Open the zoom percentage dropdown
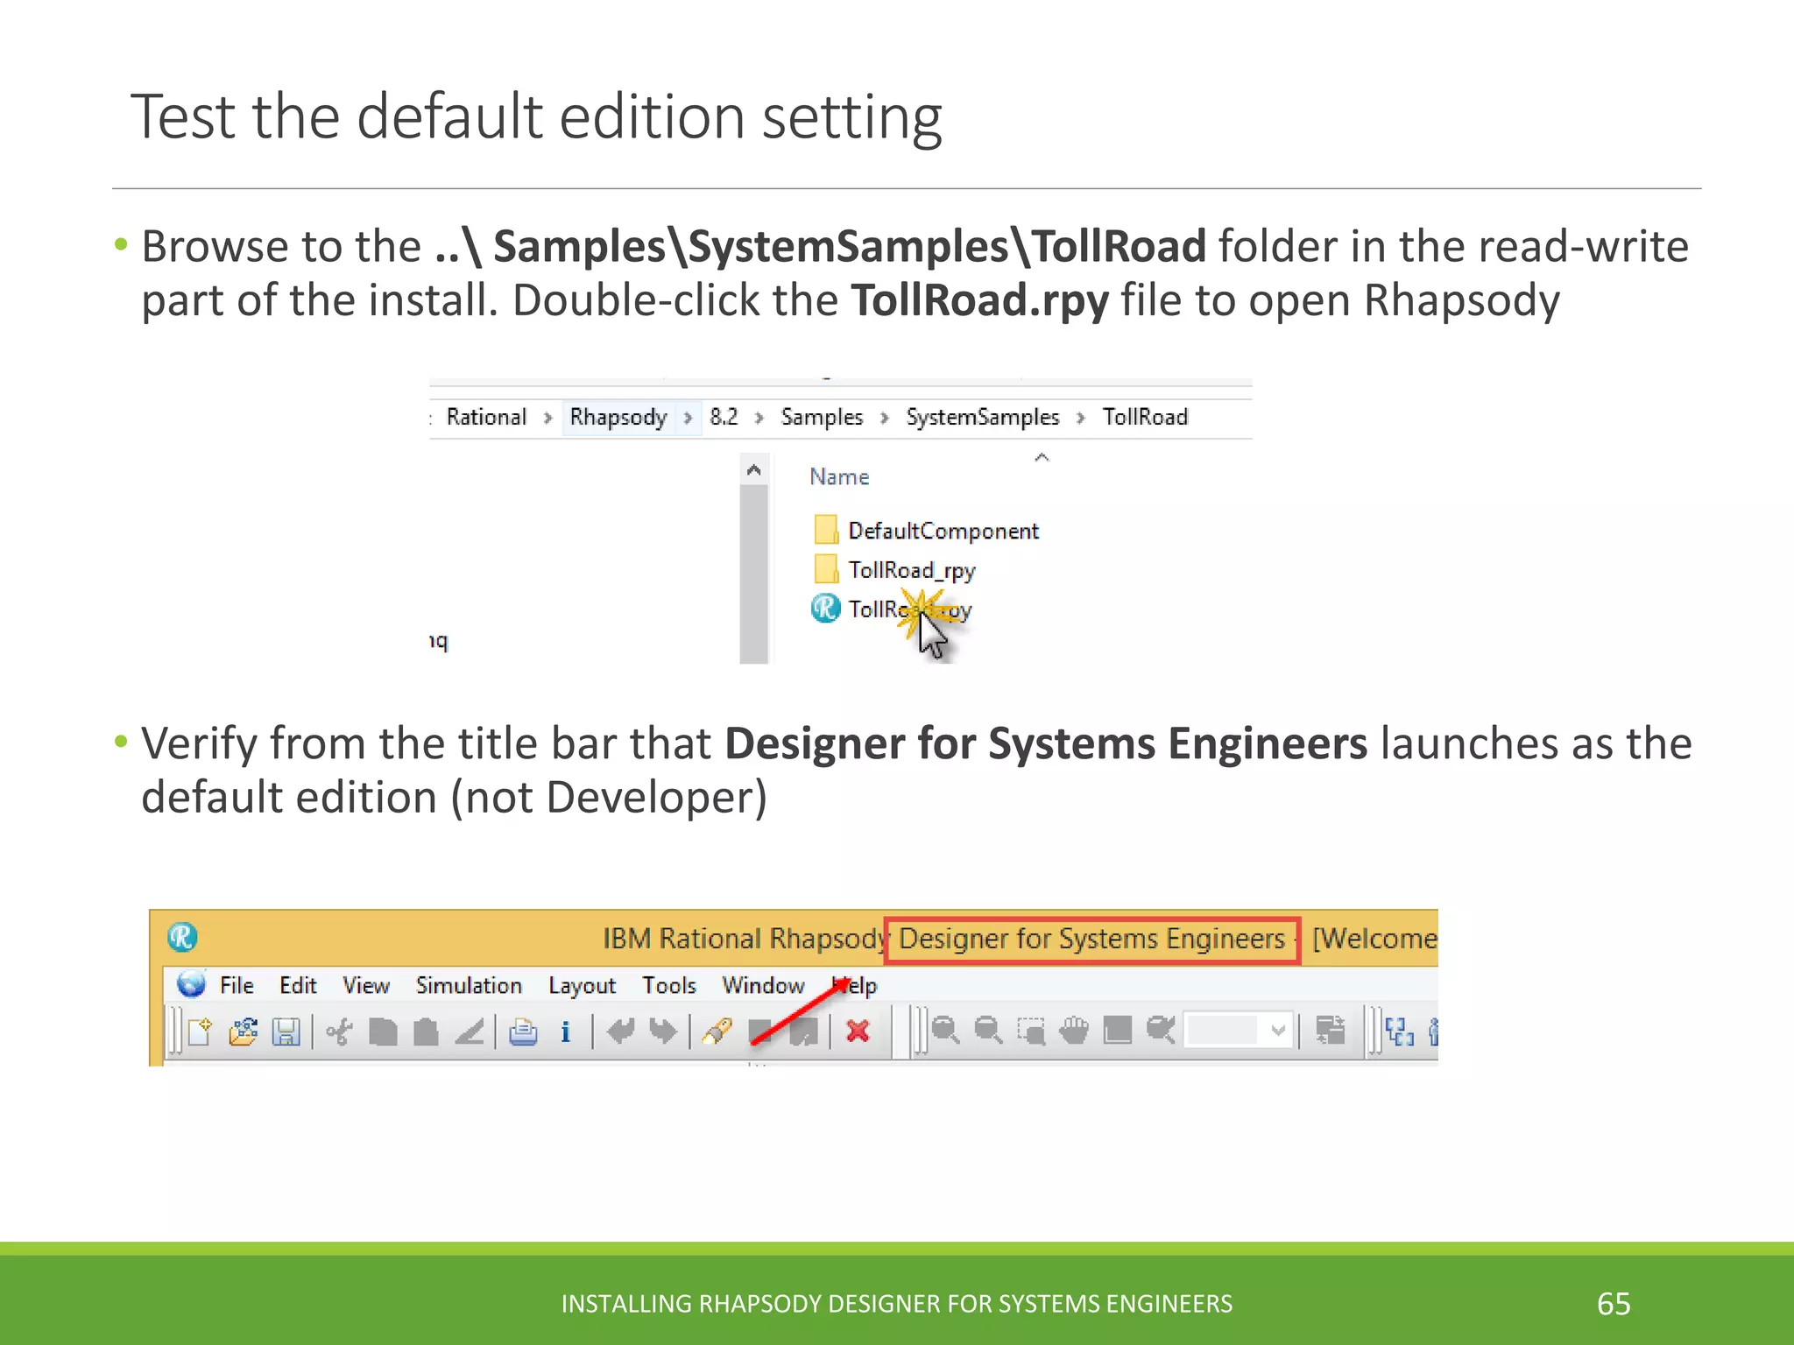This screenshot has height=1345, width=1794. coord(1278,1031)
